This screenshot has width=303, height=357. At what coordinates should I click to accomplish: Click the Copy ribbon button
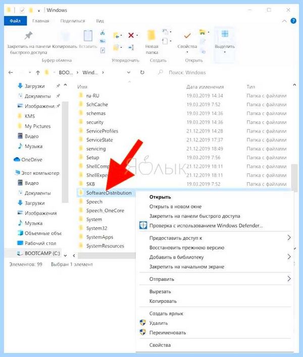[x=65, y=40]
